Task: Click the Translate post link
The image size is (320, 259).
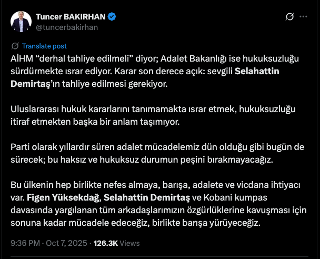Action: pos(44,46)
